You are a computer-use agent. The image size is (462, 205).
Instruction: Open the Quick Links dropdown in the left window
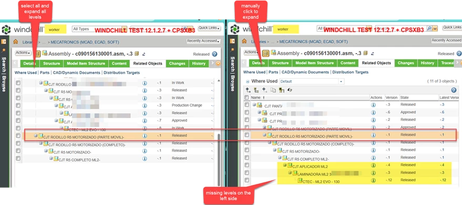[x=209, y=28]
